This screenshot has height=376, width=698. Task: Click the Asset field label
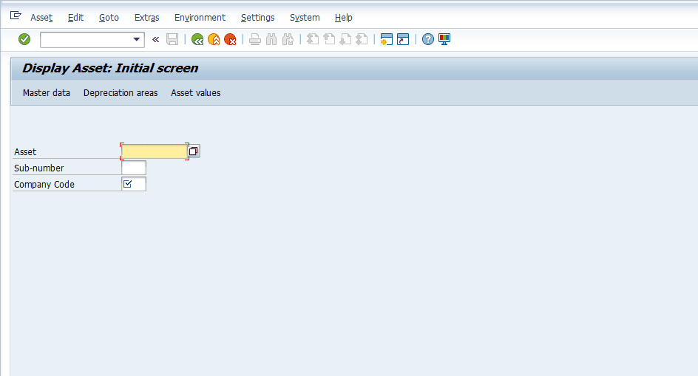point(25,151)
